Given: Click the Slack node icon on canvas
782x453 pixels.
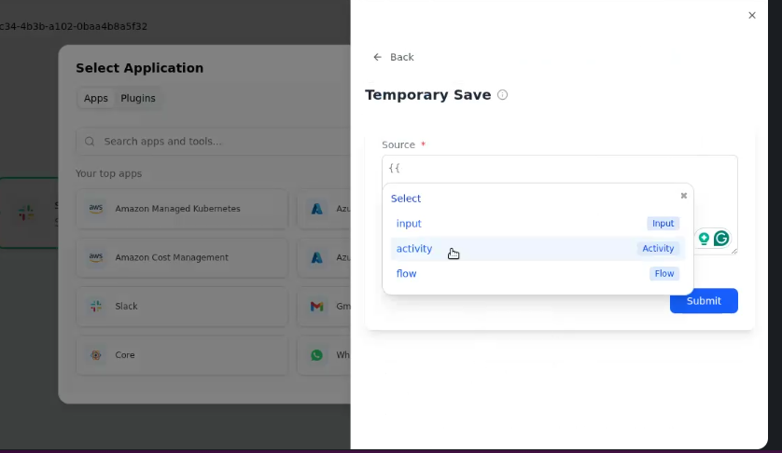Looking at the screenshot, I should coord(26,213).
